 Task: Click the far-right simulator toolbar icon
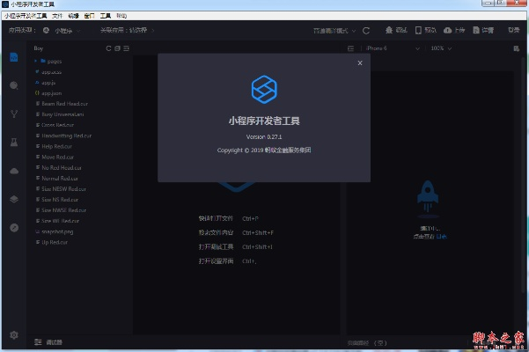click(516, 48)
